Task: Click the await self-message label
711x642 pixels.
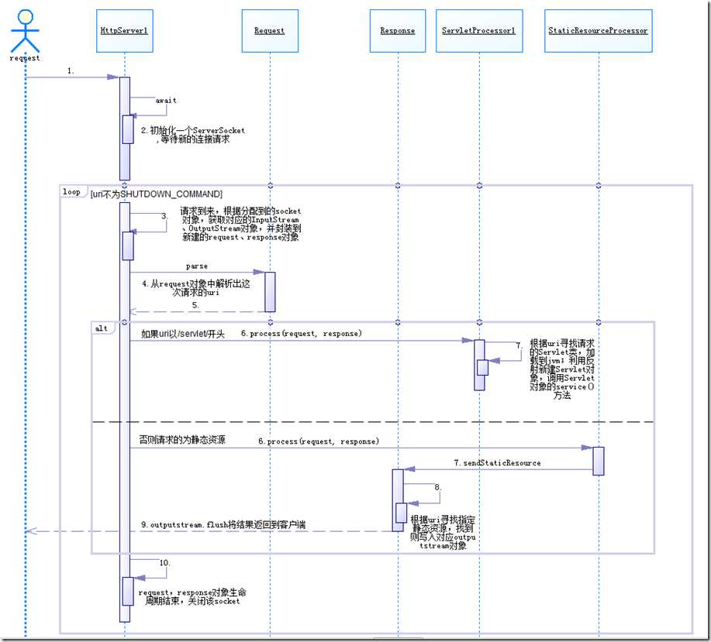Action: pos(166,100)
